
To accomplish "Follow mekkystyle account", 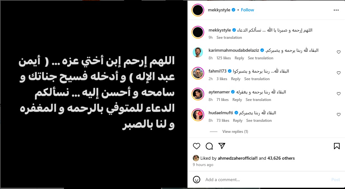I will tap(247, 10).
